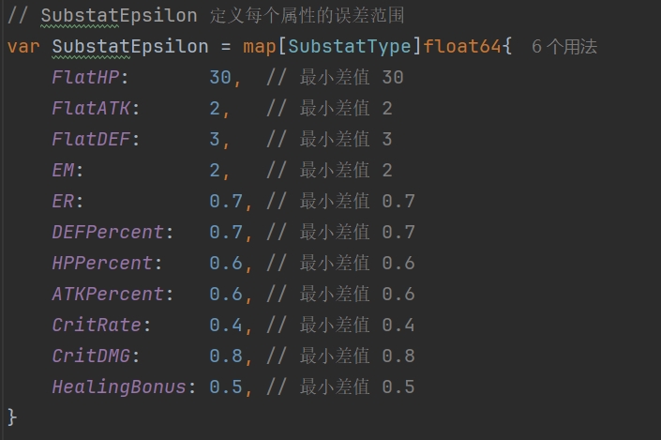Select the CritRate key name
This screenshot has height=440, width=661.
(x=97, y=326)
